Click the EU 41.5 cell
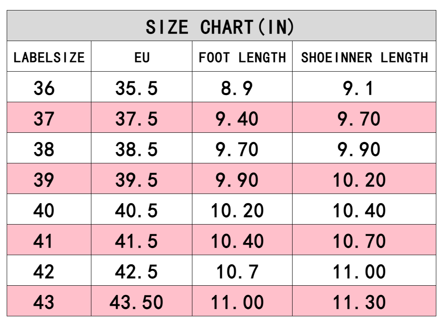Screen dimensions: 443x323 point(137,241)
